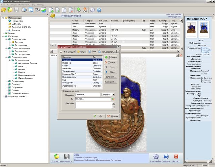Click the document with red X delete icon
This screenshot has height=167, width=215.
tap(71, 10)
